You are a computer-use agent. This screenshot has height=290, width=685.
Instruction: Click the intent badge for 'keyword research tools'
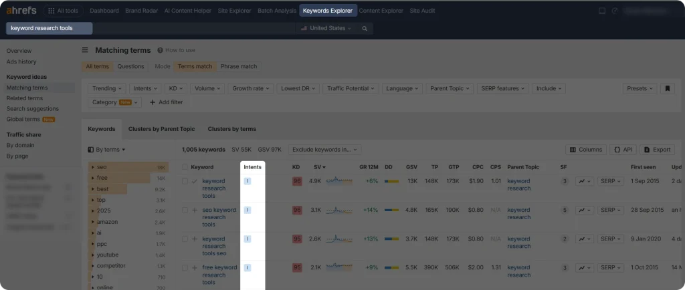(248, 181)
